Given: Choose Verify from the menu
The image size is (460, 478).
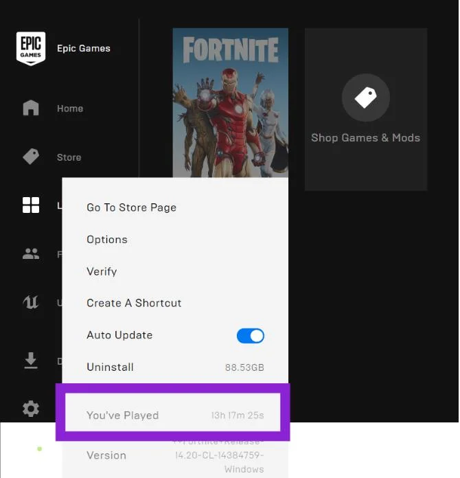Looking at the screenshot, I should click(102, 271).
